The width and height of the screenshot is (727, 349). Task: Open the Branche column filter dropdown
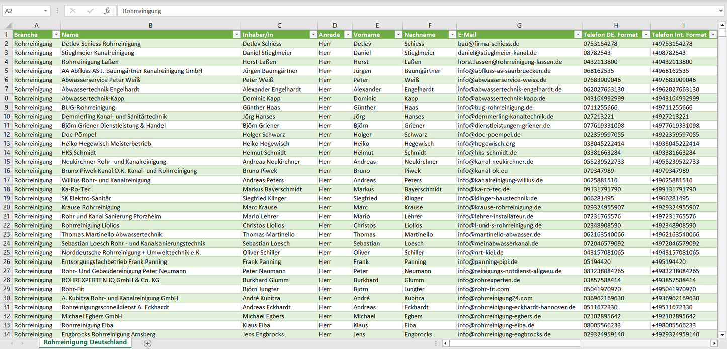pos(55,35)
